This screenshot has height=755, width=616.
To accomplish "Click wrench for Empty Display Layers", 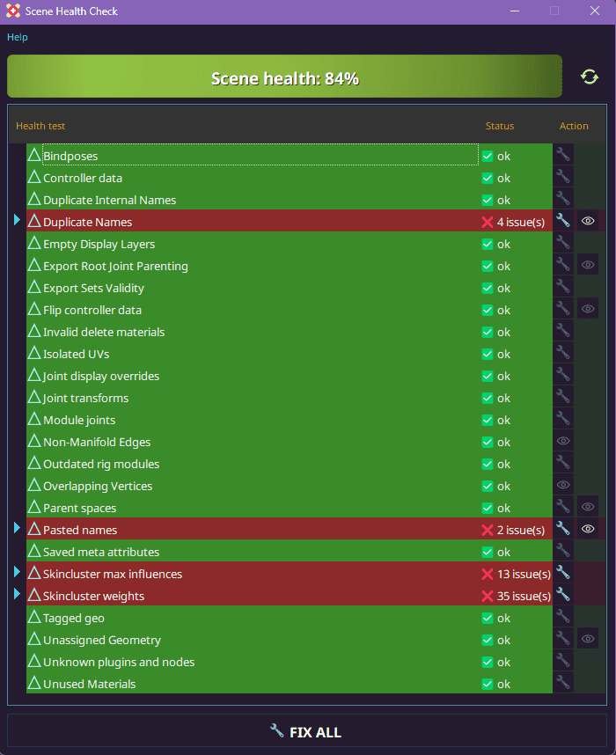I will [563, 243].
